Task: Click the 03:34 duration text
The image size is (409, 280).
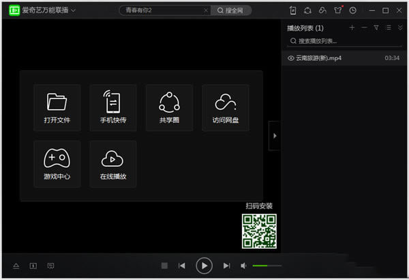Action: [x=392, y=58]
